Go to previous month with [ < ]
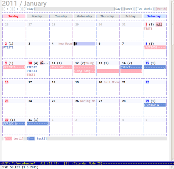 8,9
